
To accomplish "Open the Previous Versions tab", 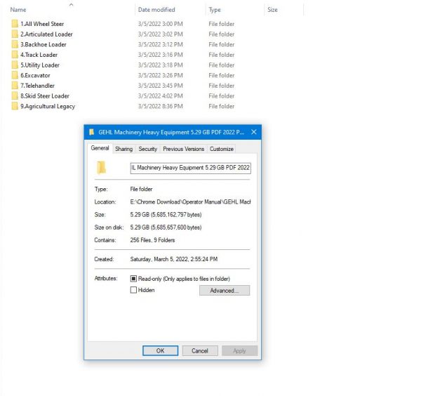I will (184, 149).
